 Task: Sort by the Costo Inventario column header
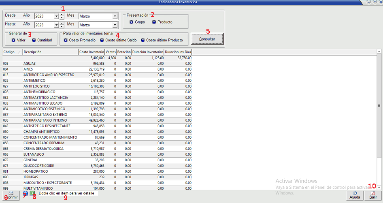(91, 52)
